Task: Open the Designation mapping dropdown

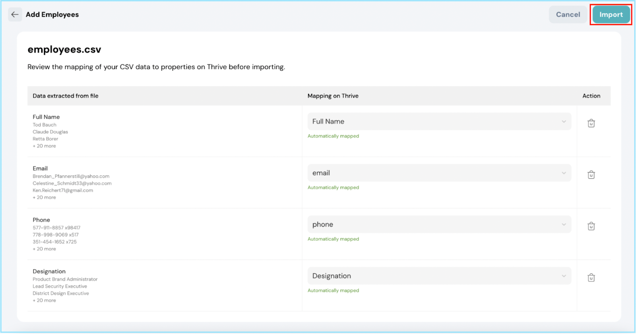Action: coord(439,276)
